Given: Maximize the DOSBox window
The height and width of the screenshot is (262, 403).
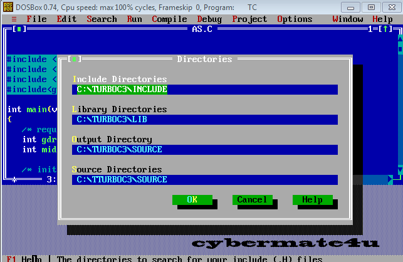Looking at the screenshot, I should pos(371,8).
